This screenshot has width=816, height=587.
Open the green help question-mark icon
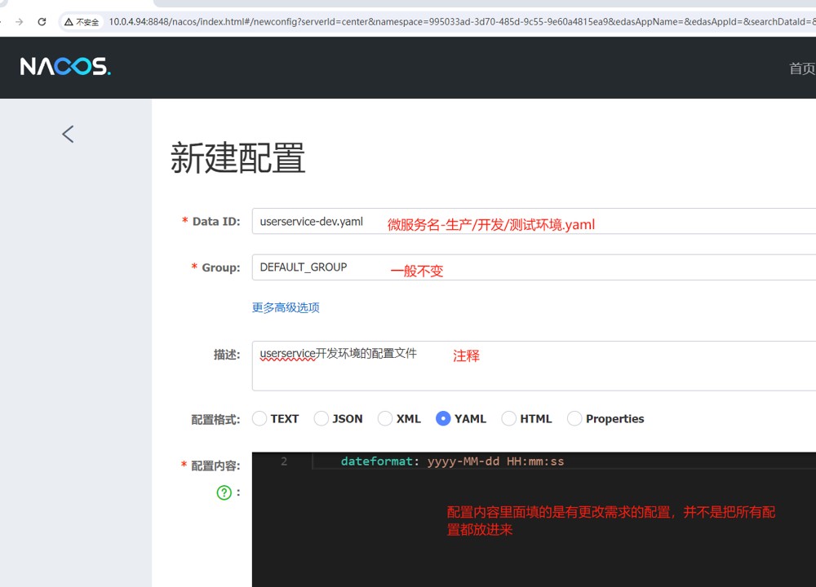coord(224,492)
